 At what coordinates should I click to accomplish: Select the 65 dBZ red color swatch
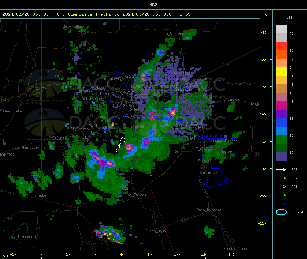coord(281,46)
